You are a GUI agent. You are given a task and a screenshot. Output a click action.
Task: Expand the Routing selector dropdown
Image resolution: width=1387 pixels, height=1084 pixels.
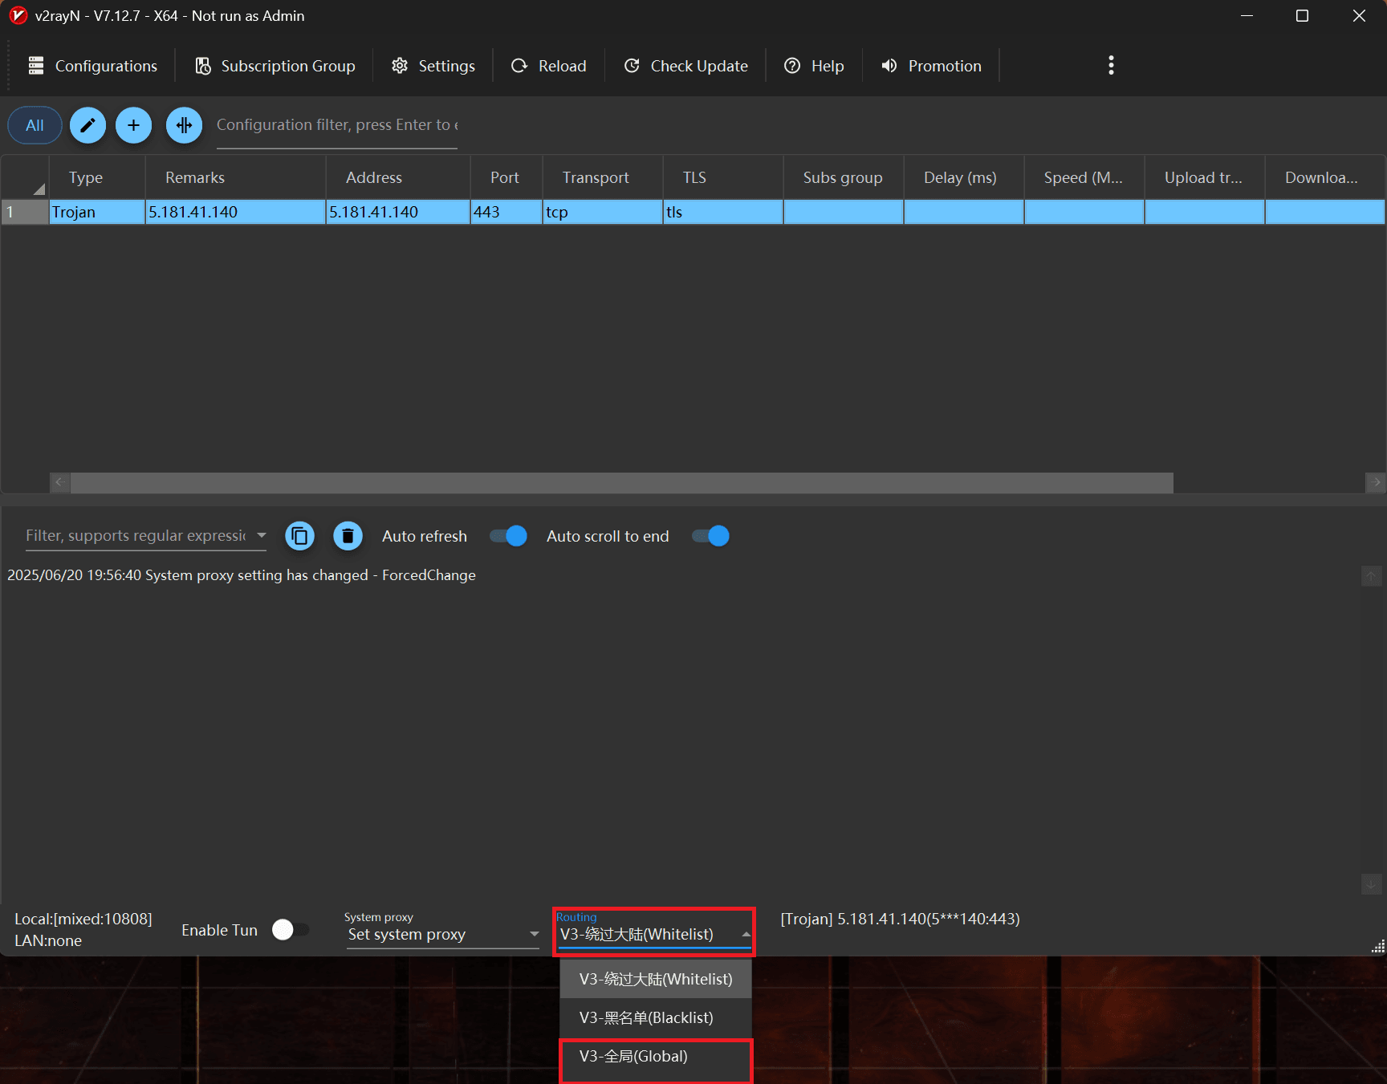pos(745,934)
